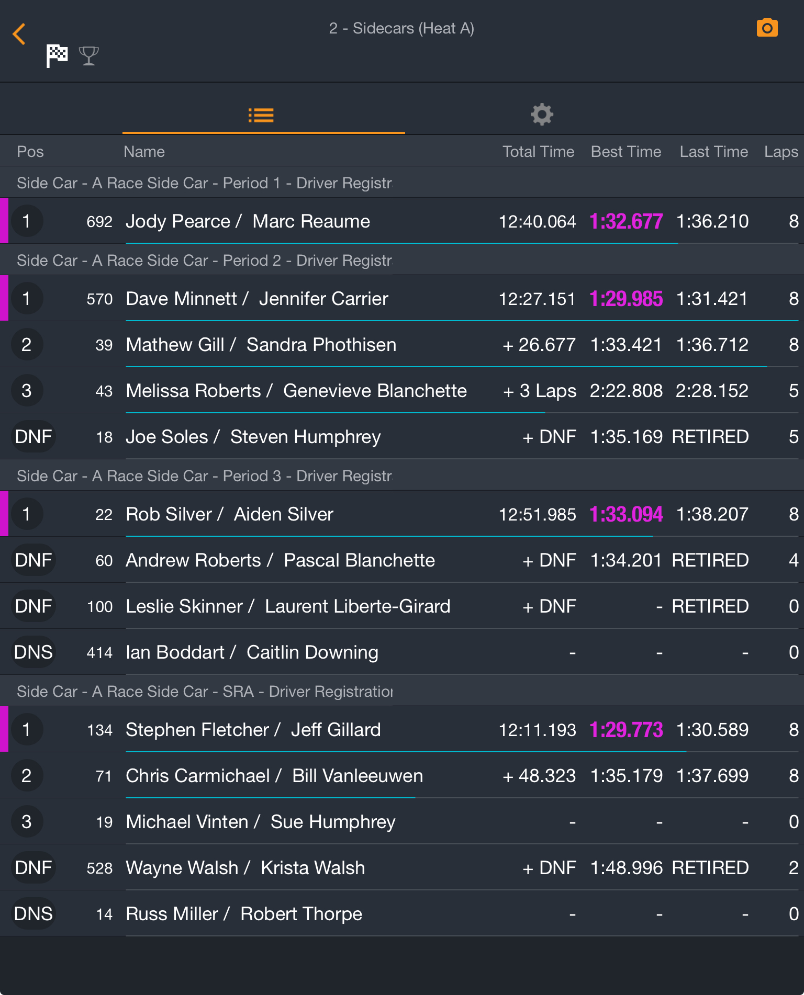Click last time 1:31.421
804x995 pixels.
pos(712,299)
